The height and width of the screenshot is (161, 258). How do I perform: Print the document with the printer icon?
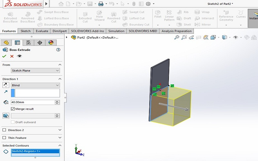101,4
